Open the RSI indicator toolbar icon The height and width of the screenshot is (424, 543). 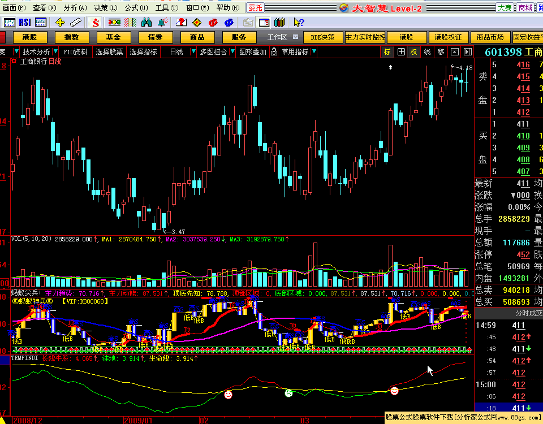(25, 23)
